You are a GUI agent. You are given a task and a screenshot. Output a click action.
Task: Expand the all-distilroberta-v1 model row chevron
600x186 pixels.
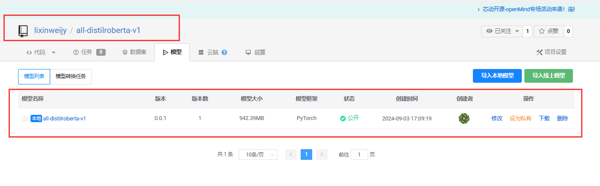click(24, 119)
